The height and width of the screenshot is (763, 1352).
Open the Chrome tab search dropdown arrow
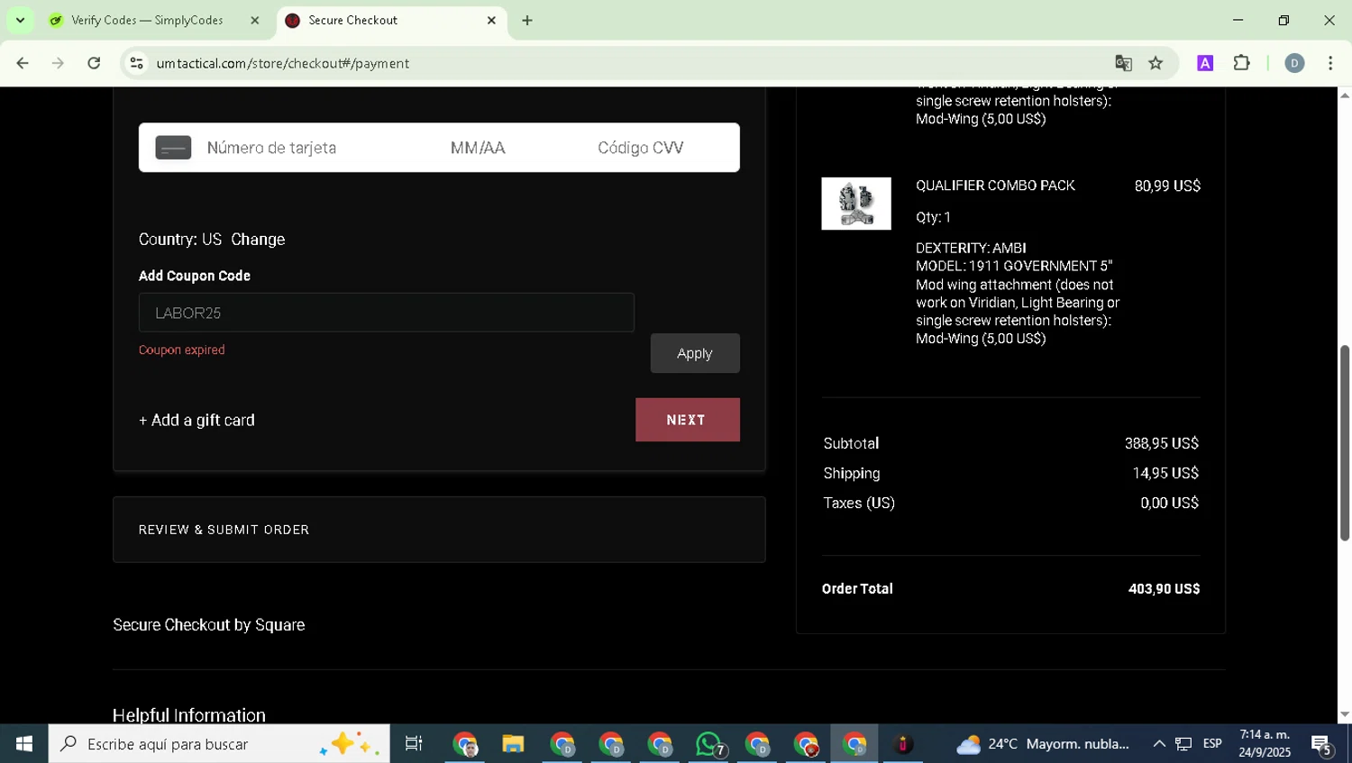20,20
